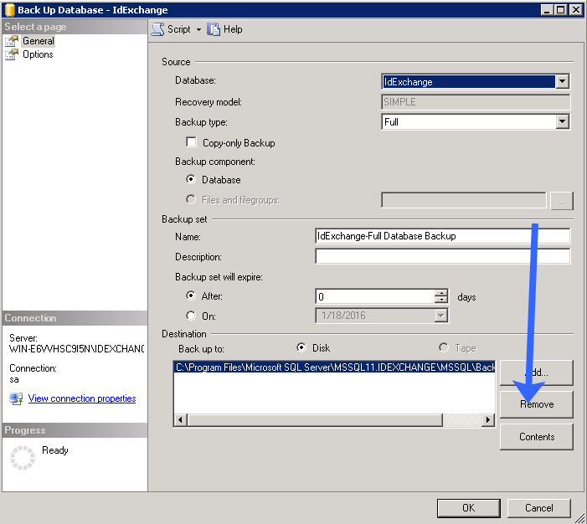Screen dimensions: 587x524
Task: Click the backup set Name field
Action: click(442, 236)
